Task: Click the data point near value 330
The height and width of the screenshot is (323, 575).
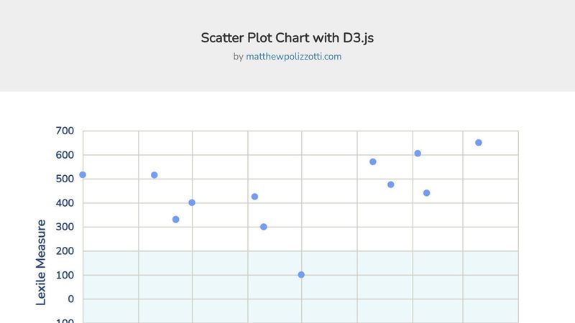Action: click(175, 220)
